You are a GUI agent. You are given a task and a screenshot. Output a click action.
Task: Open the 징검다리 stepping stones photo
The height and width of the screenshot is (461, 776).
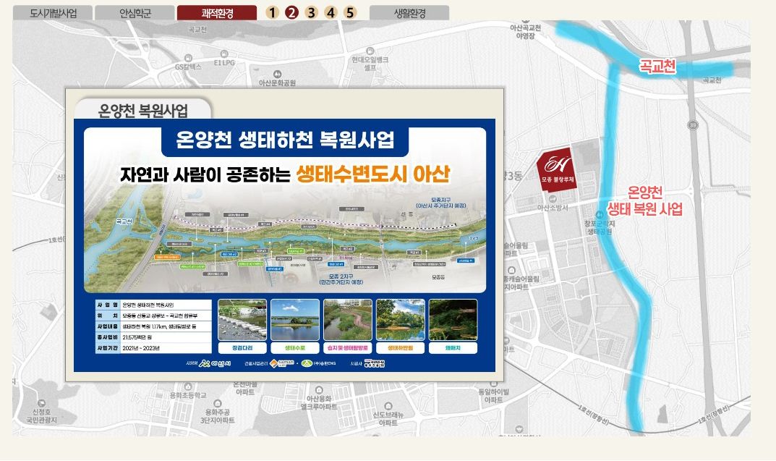242,320
